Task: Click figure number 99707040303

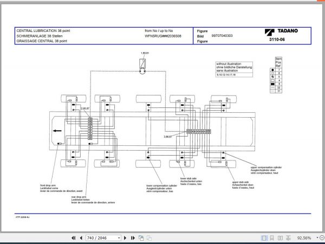Action: click(222, 36)
